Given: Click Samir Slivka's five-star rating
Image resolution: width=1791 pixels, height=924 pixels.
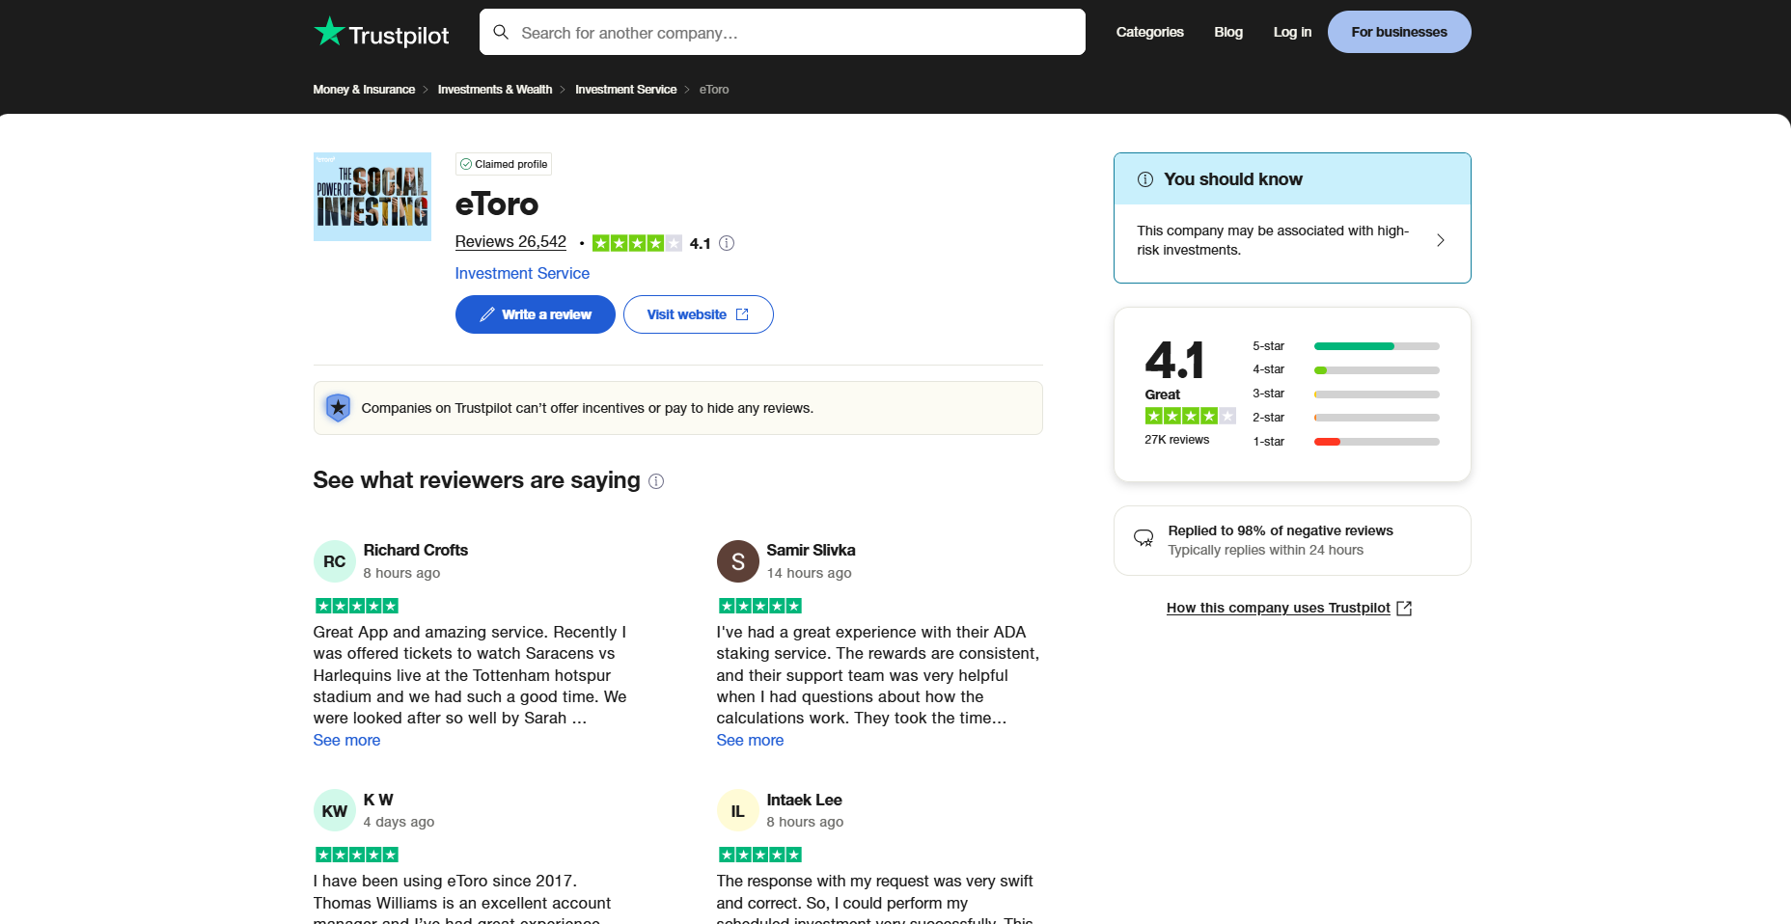Looking at the screenshot, I should point(760,606).
